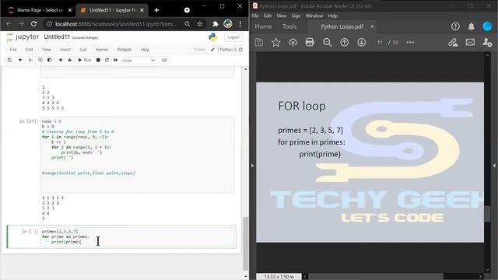Click the Jupyter notebook vertical scrollbar
Image resolution: width=498 pixels, height=280 pixels.
pyautogui.click(x=246, y=243)
